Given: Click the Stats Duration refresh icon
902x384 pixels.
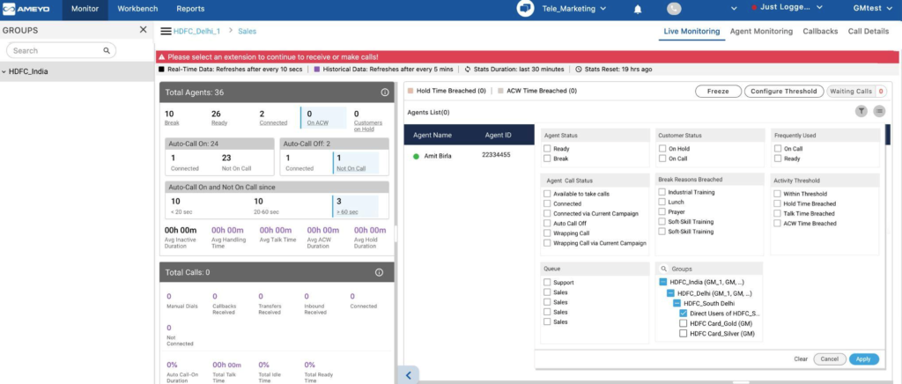Looking at the screenshot, I should point(468,69).
